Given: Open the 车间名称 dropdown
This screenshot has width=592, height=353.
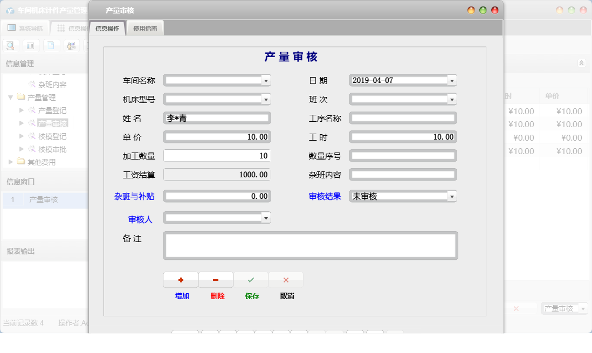Looking at the screenshot, I should click(x=266, y=80).
